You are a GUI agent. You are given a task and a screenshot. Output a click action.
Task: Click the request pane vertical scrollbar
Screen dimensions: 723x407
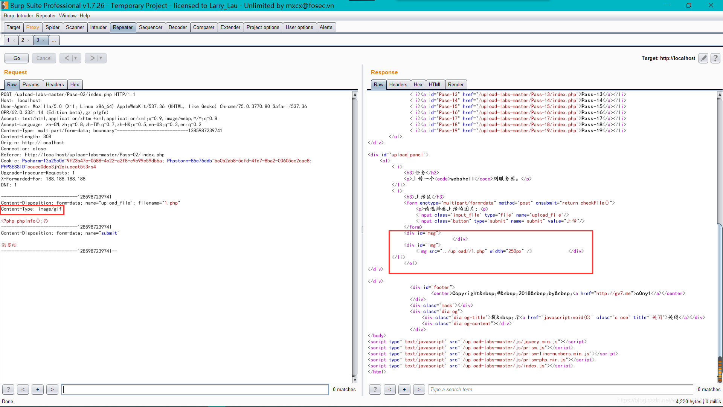pyautogui.click(x=355, y=237)
